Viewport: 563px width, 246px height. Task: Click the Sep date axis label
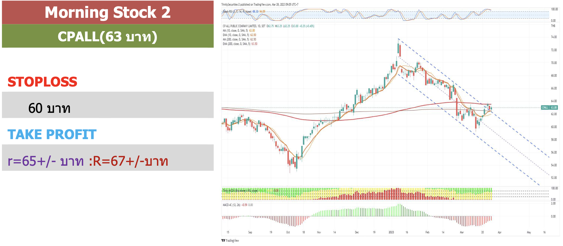coord(250,232)
